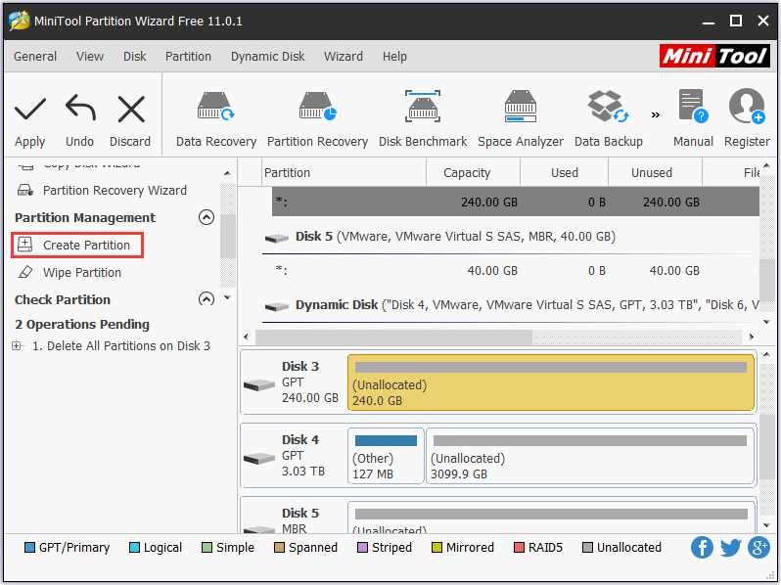Collapse the Check Partition section
781x585 pixels.
click(x=207, y=298)
